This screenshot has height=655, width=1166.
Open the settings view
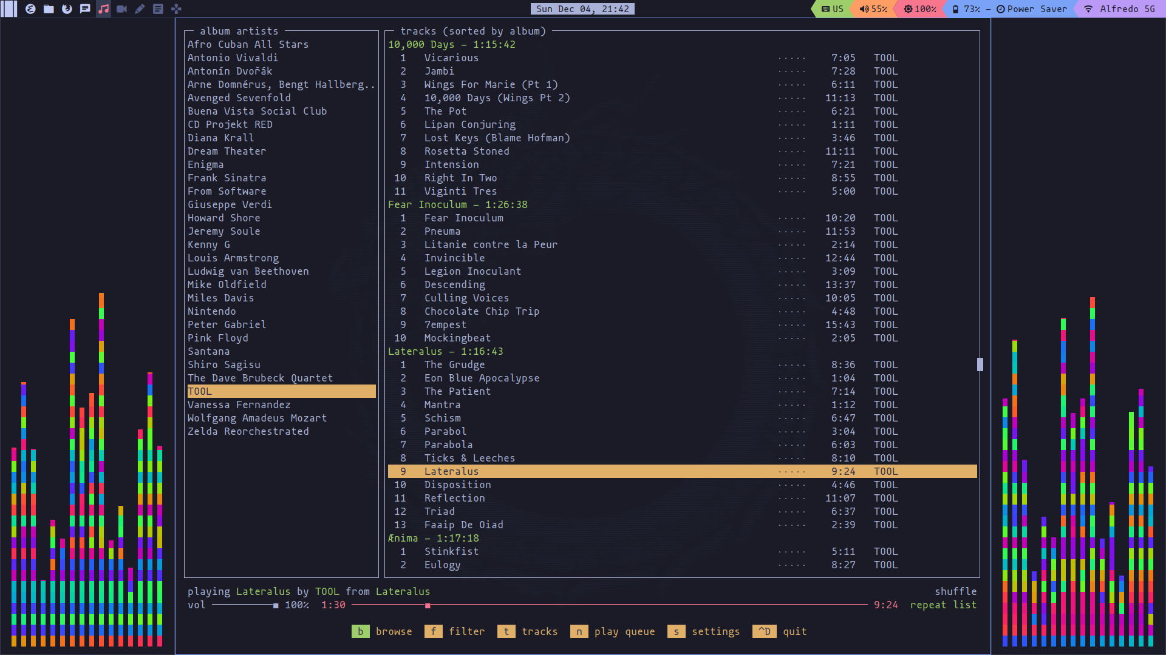(704, 631)
